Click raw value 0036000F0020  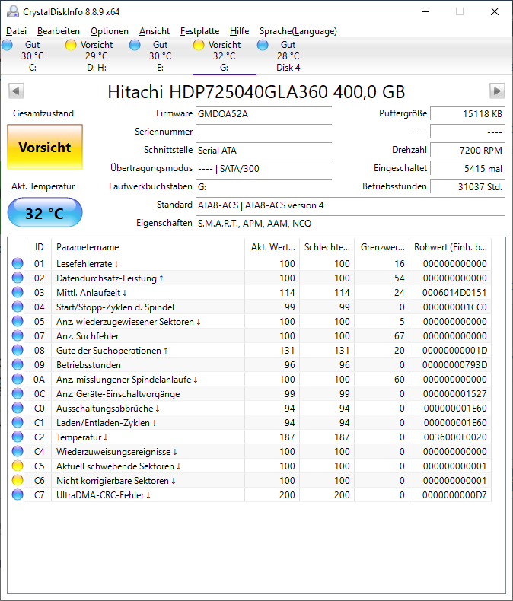click(455, 437)
